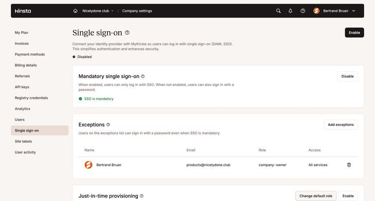Viewport: 375px width, 201px height.
Task: Click Bertrand Bruan avatar in exceptions row
Action: [88, 165]
